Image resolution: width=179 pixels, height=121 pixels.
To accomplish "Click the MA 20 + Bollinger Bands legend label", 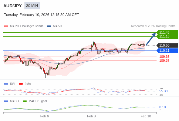I will click(x=27, y=26).
